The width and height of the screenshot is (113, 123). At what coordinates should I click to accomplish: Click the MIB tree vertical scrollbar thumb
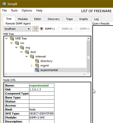tap(88, 57)
